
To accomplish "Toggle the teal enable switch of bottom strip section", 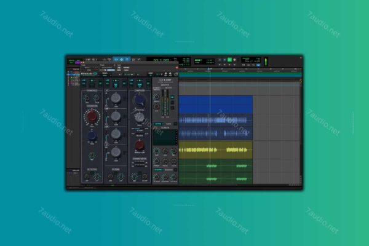I will tap(158, 170).
